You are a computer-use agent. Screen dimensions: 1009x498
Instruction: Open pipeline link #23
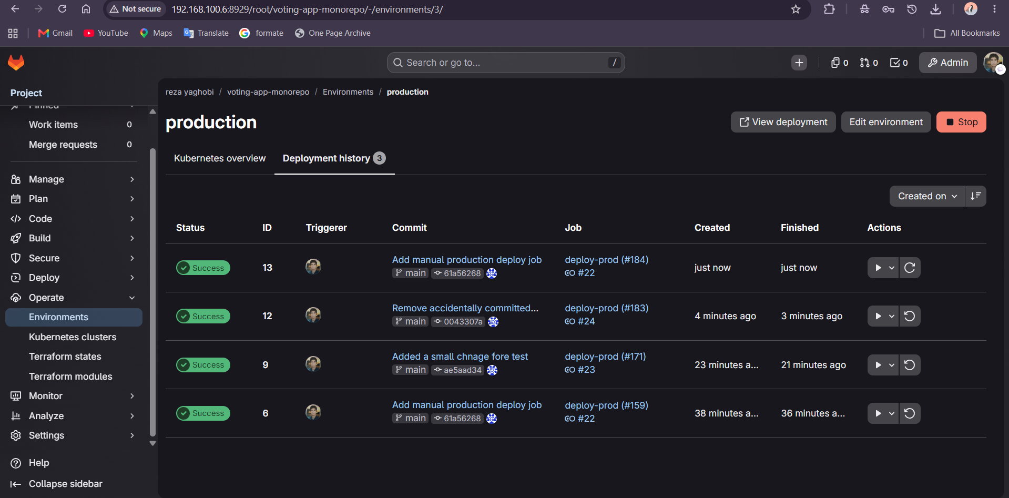580,370
